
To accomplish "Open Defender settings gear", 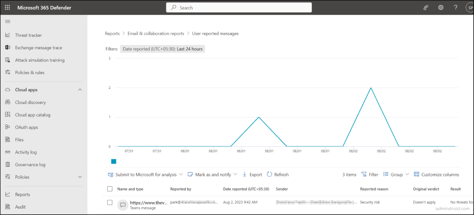I will coord(441,7).
